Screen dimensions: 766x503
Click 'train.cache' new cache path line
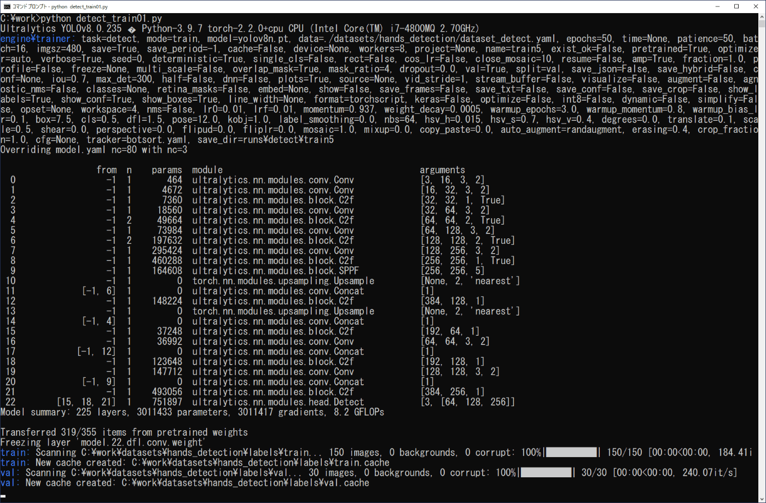point(195,463)
